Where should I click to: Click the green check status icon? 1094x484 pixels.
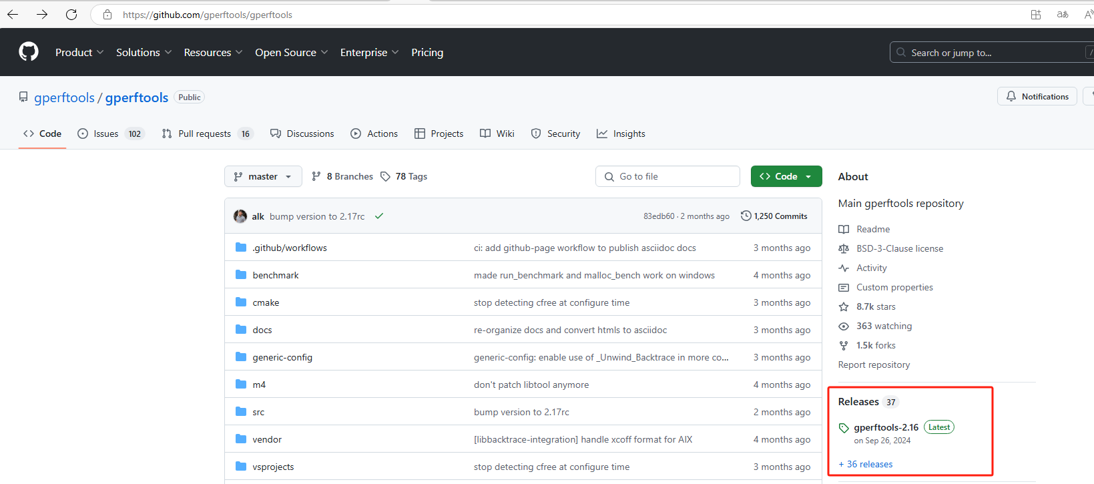coord(379,216)
